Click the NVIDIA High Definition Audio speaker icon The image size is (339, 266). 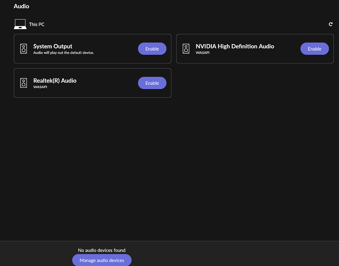coord(186,48)
